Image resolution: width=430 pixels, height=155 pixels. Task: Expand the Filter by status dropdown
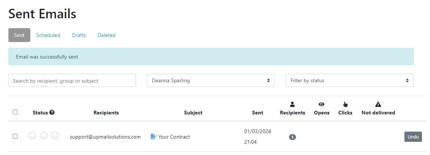click(x=349, y=81)
